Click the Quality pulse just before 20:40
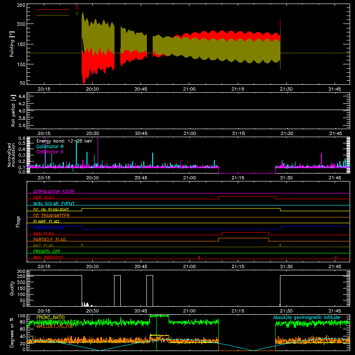355x355 pixels. [x=117, y=291]
